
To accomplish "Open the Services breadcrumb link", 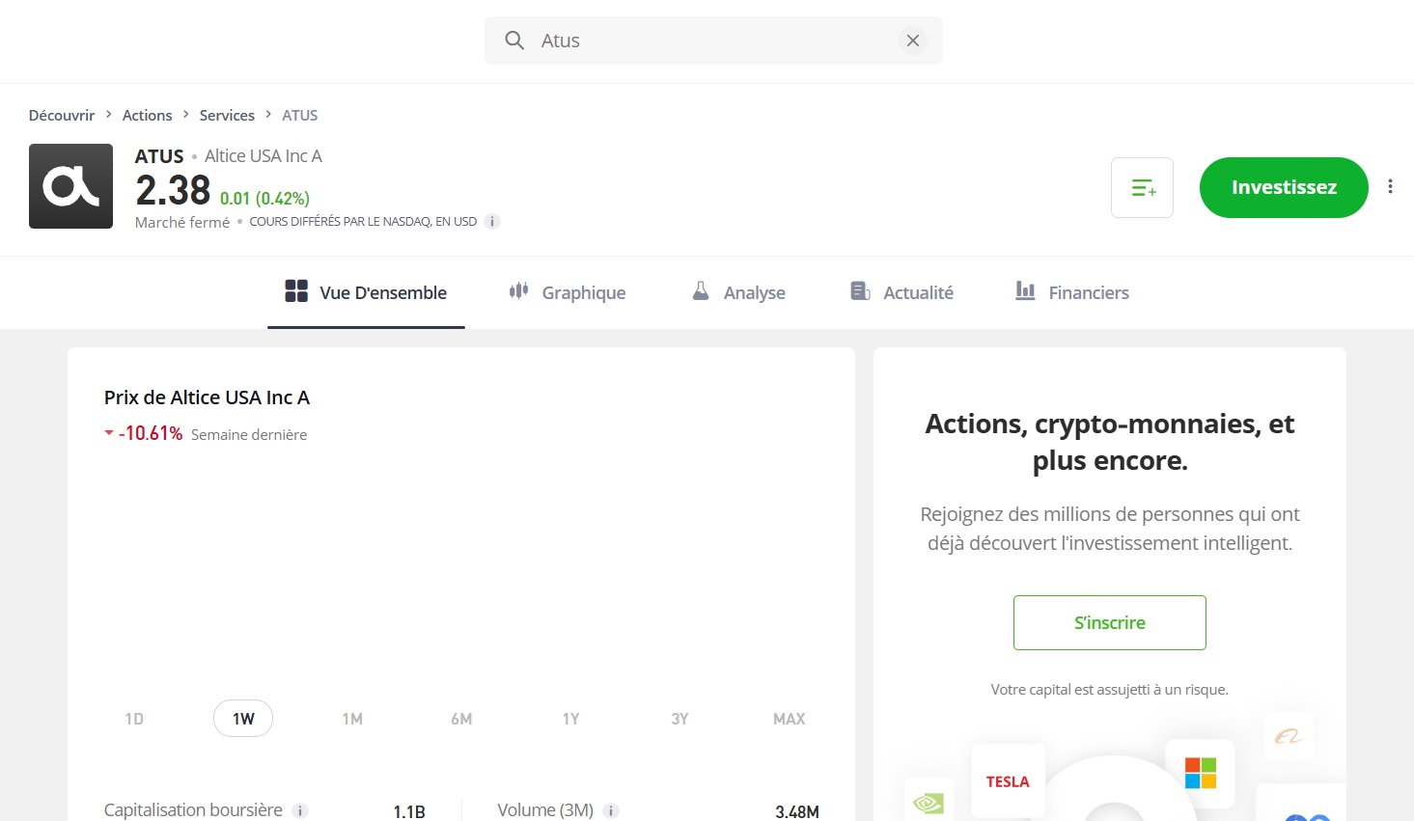I will point(227,115).
